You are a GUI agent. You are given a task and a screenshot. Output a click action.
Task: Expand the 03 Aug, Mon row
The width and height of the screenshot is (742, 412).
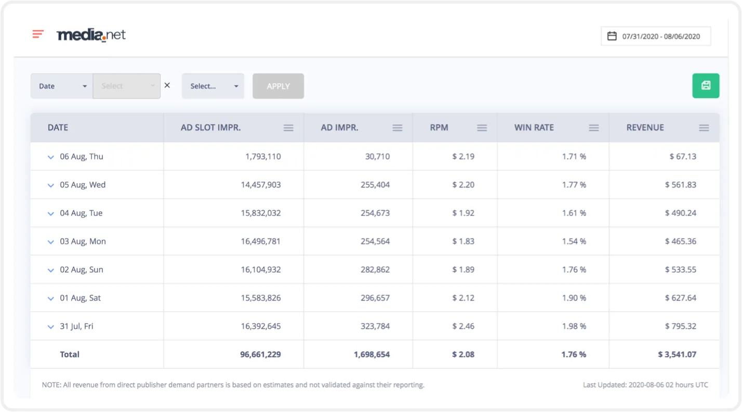[x=51, y=242]
